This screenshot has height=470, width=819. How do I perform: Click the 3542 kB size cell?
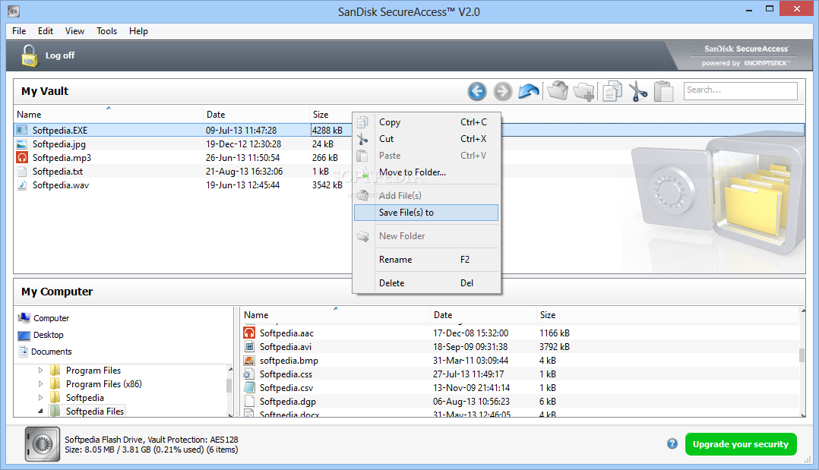coord(327,185)
